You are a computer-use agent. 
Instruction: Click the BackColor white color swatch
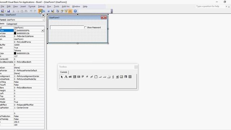(15, 30)
